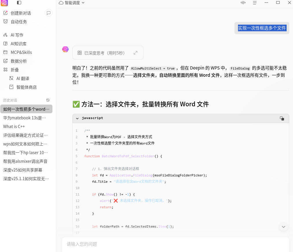Click the app logo in the top-left corner
Viewport: 293px width, 252px height.
[x=4, y=3]
